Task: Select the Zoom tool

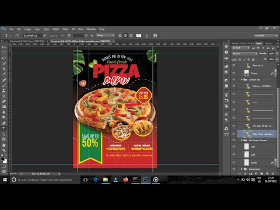Action: (x=3, y=150)
